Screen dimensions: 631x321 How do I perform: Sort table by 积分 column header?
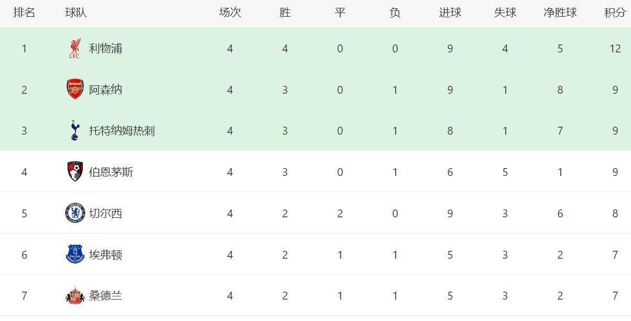tap(615, 13)
